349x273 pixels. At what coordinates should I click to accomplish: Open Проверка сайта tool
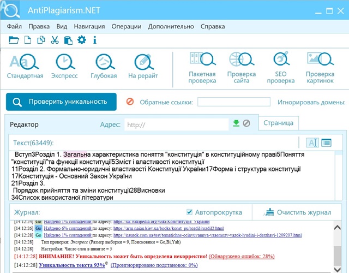242,68
